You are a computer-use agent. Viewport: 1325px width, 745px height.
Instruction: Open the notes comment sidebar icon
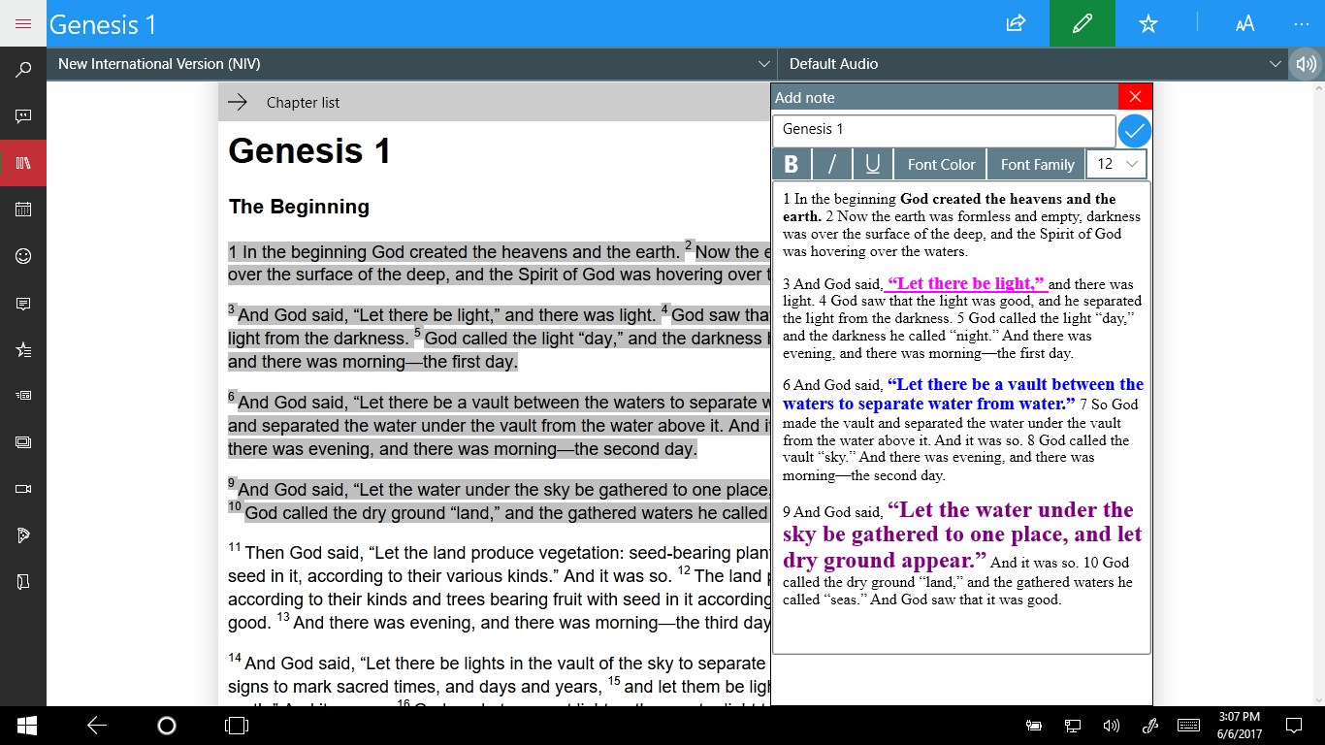(23, 304)
